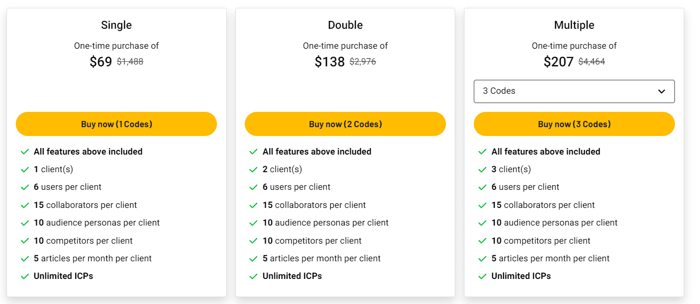Click the checkmark beside '15 collaborators per client' on Single
This screenshot has width=700, height=304.
(25, 205)
